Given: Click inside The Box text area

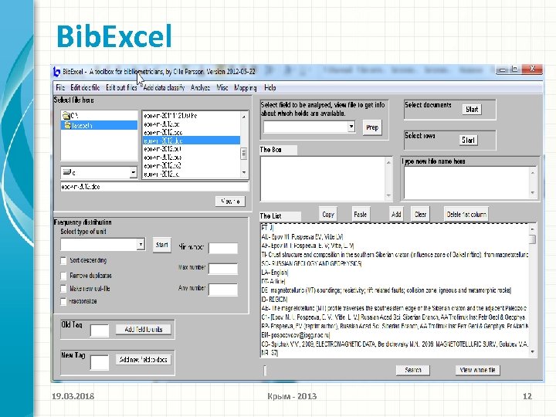Looking at the screenshot, I should tap(323, 178).
